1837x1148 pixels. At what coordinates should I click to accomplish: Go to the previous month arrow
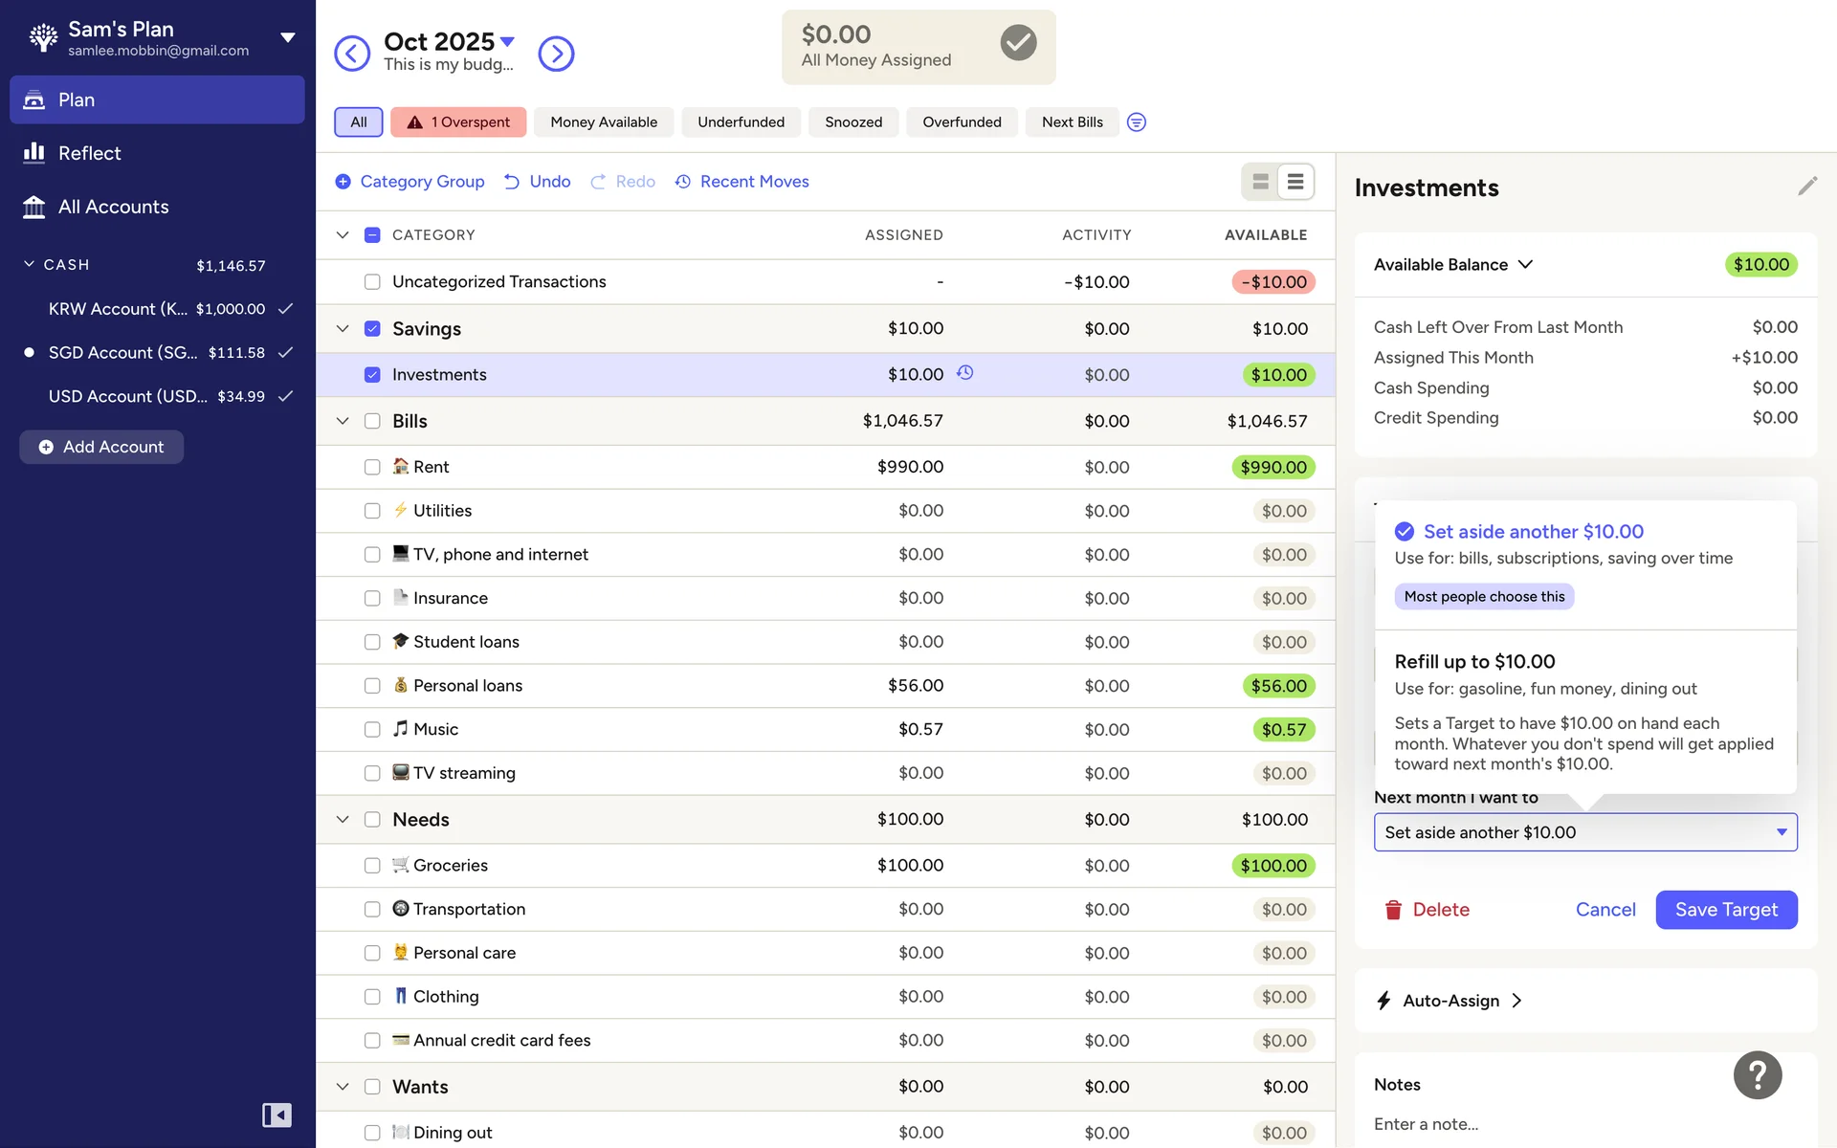[x=352, y=54]
